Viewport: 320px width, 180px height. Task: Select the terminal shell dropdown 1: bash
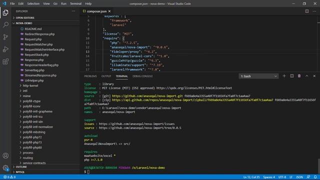pyautogui.click(x=258, y=76)
